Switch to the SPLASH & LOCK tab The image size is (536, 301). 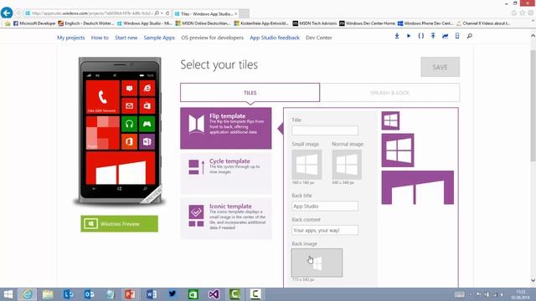389,93
